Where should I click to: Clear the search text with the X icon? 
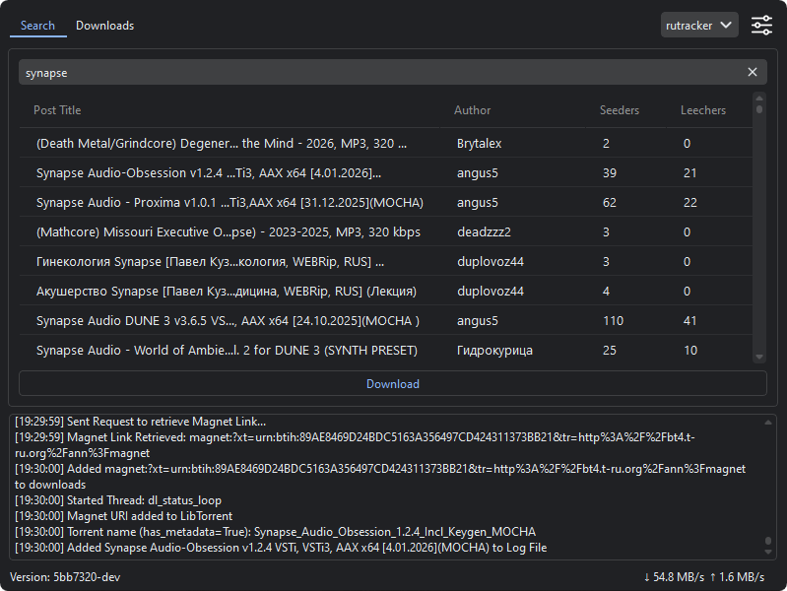coord(753,72)
